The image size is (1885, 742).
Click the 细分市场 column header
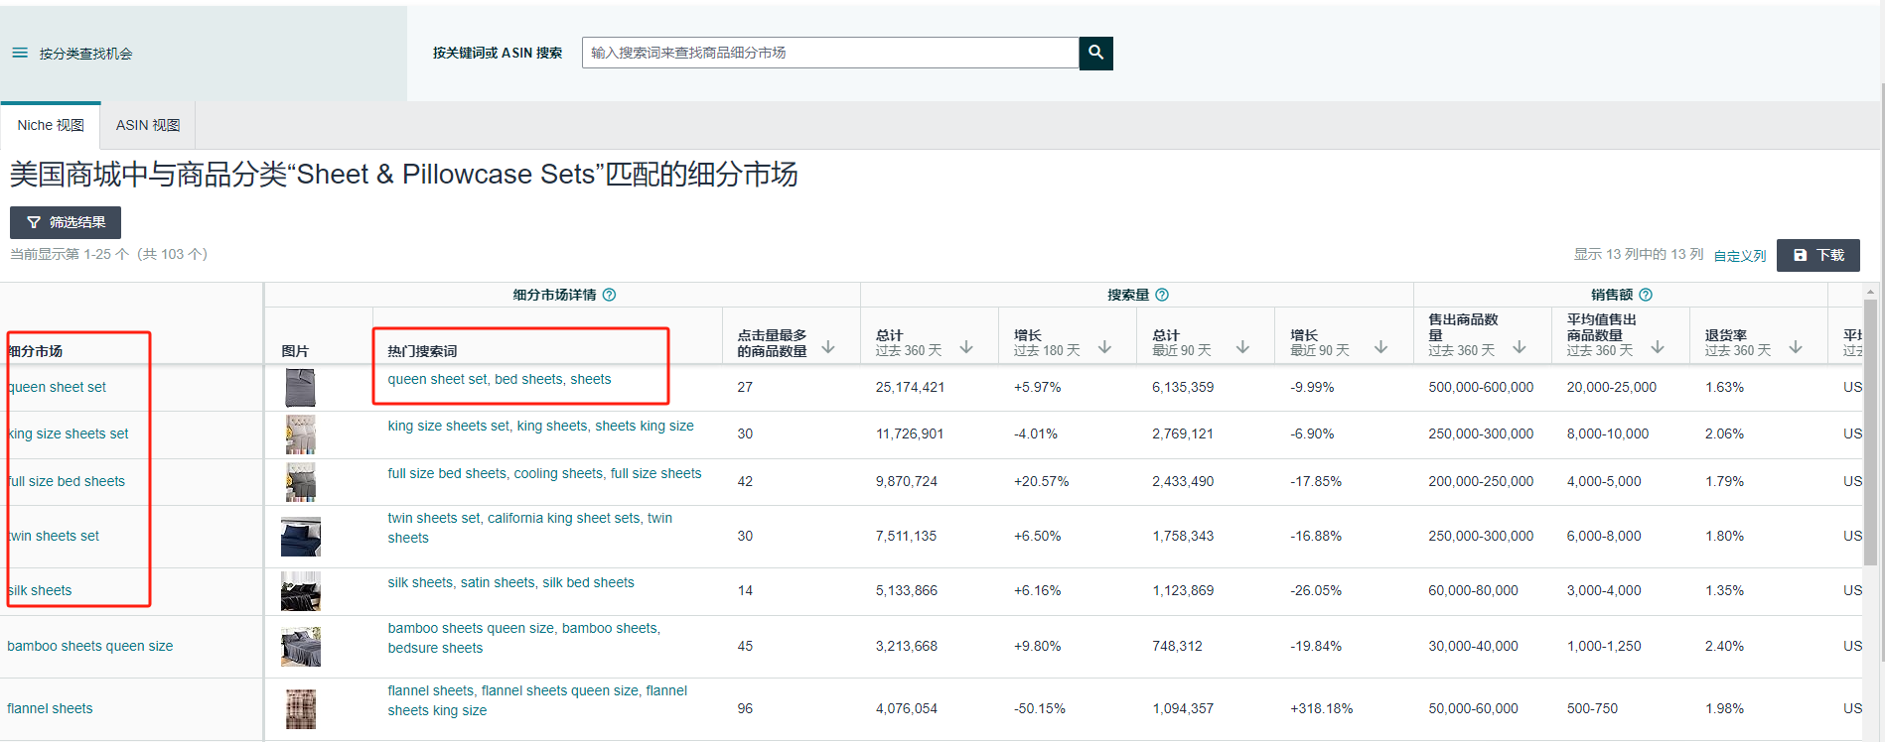(35, 351)
